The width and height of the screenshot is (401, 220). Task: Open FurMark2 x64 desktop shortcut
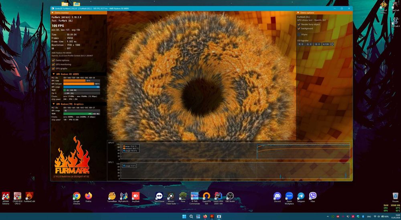tap(29, 198)
